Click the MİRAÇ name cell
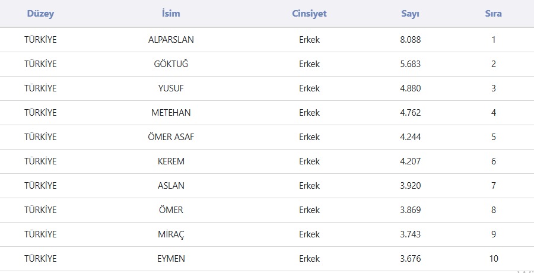This screenshot has height=273, width=534. coord(171,234)
